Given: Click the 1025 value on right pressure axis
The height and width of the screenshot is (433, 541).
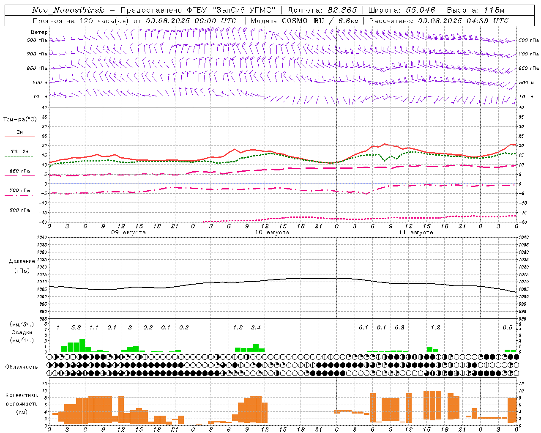Looking at the screenshot, I should [524, 259].
